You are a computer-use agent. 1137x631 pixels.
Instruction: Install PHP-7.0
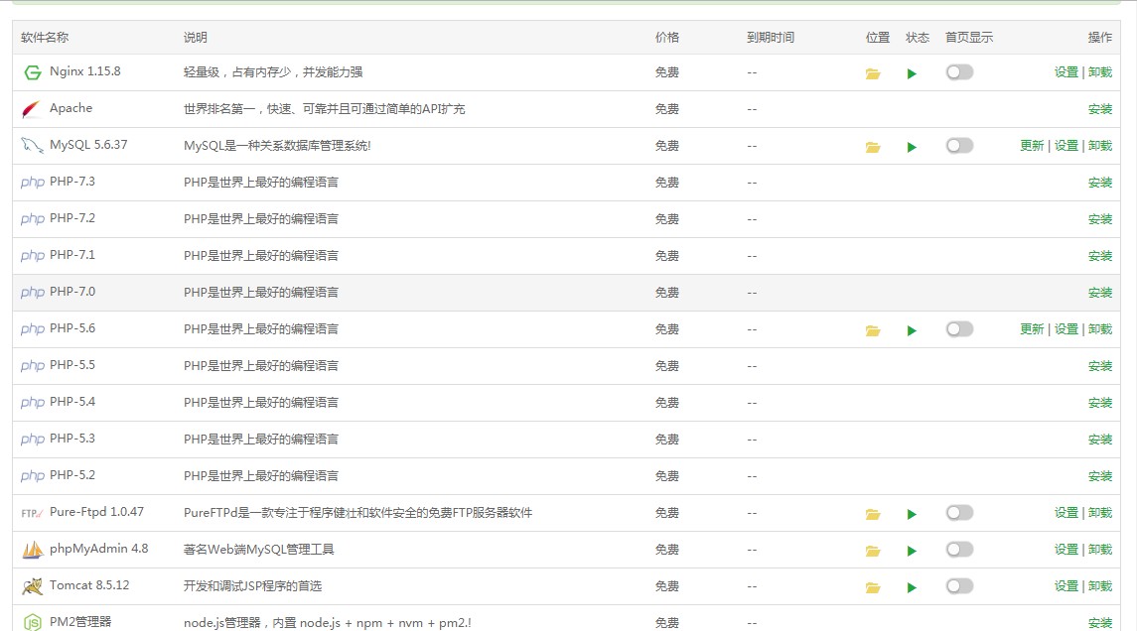(x=1100, y=292)
